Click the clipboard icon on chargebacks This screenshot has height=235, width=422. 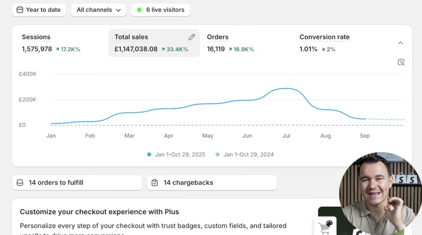click(155, 183)
